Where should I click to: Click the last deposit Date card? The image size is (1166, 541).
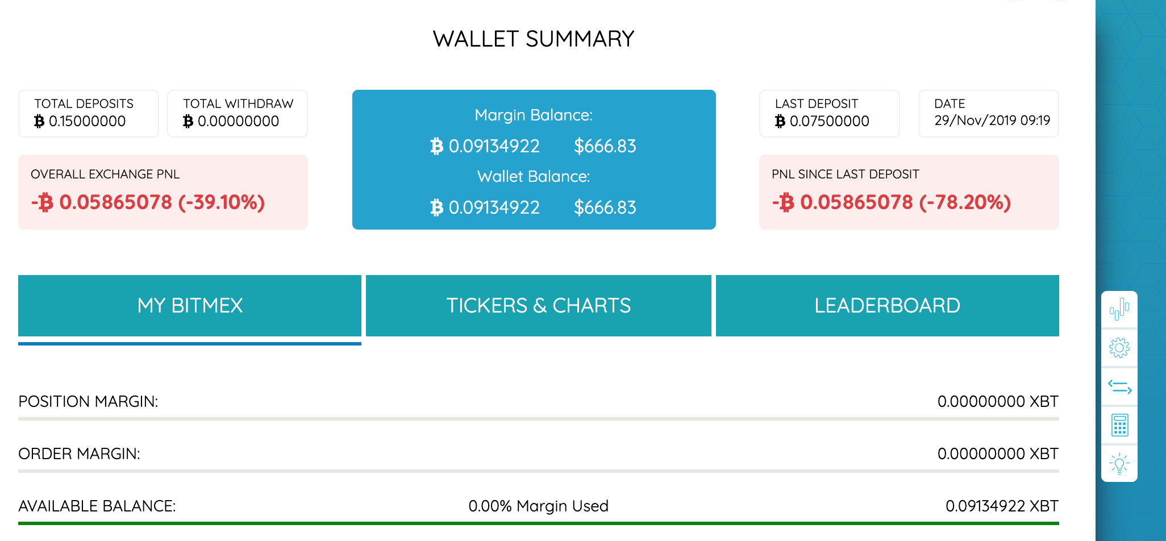(x=988, y=114)
